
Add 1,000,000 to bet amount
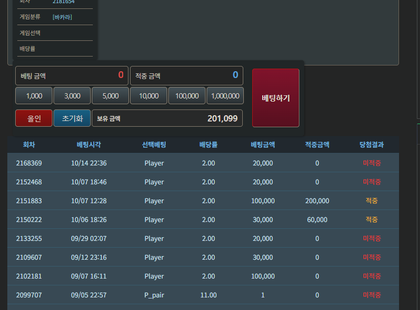(225, 96)
